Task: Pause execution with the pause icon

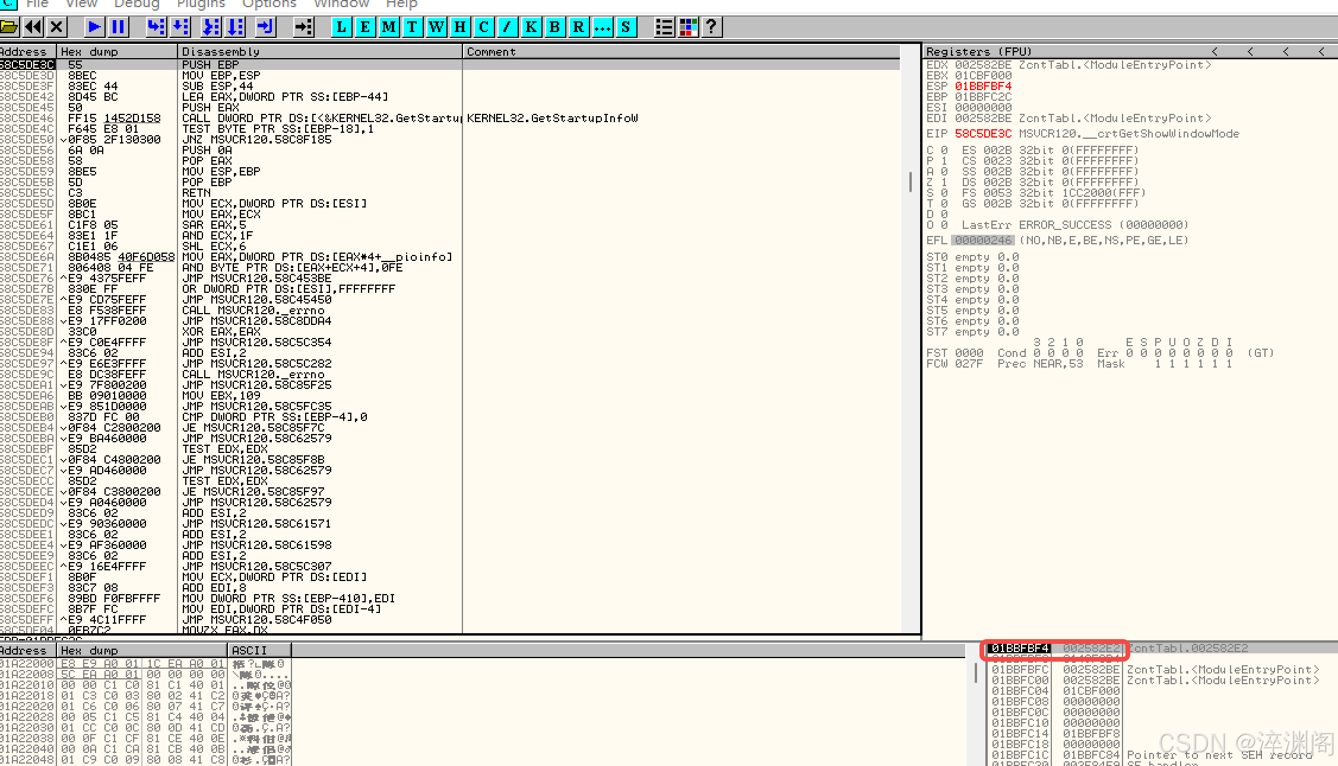Action: (118, 27)
